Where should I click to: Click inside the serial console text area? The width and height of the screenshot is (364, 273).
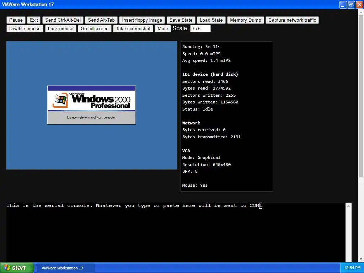click(x=176, y=232)
